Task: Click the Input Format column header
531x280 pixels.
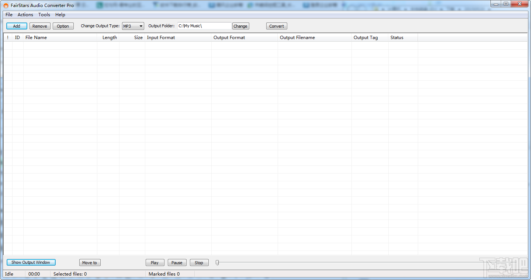Action: (178, 38)
